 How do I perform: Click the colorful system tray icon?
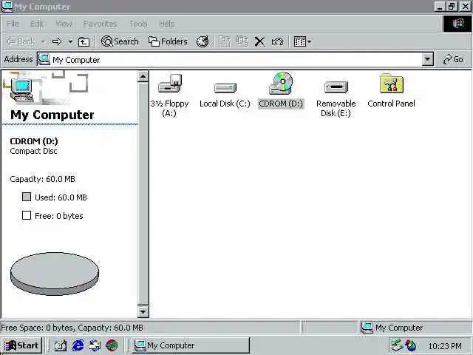[410, 345]
